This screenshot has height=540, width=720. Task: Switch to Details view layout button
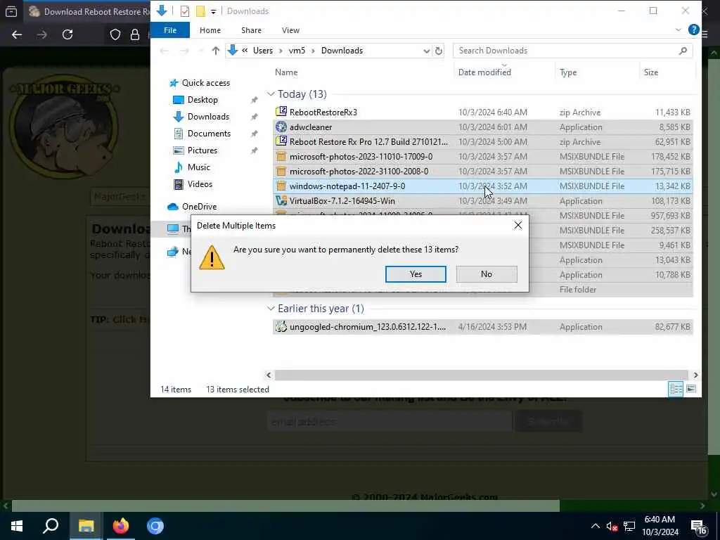[x=676, y=389]
